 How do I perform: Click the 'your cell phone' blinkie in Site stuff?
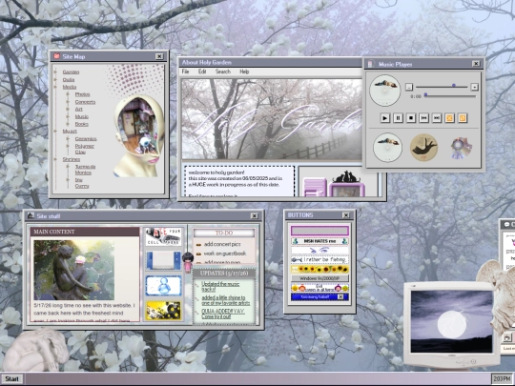[x=163, y=237]
